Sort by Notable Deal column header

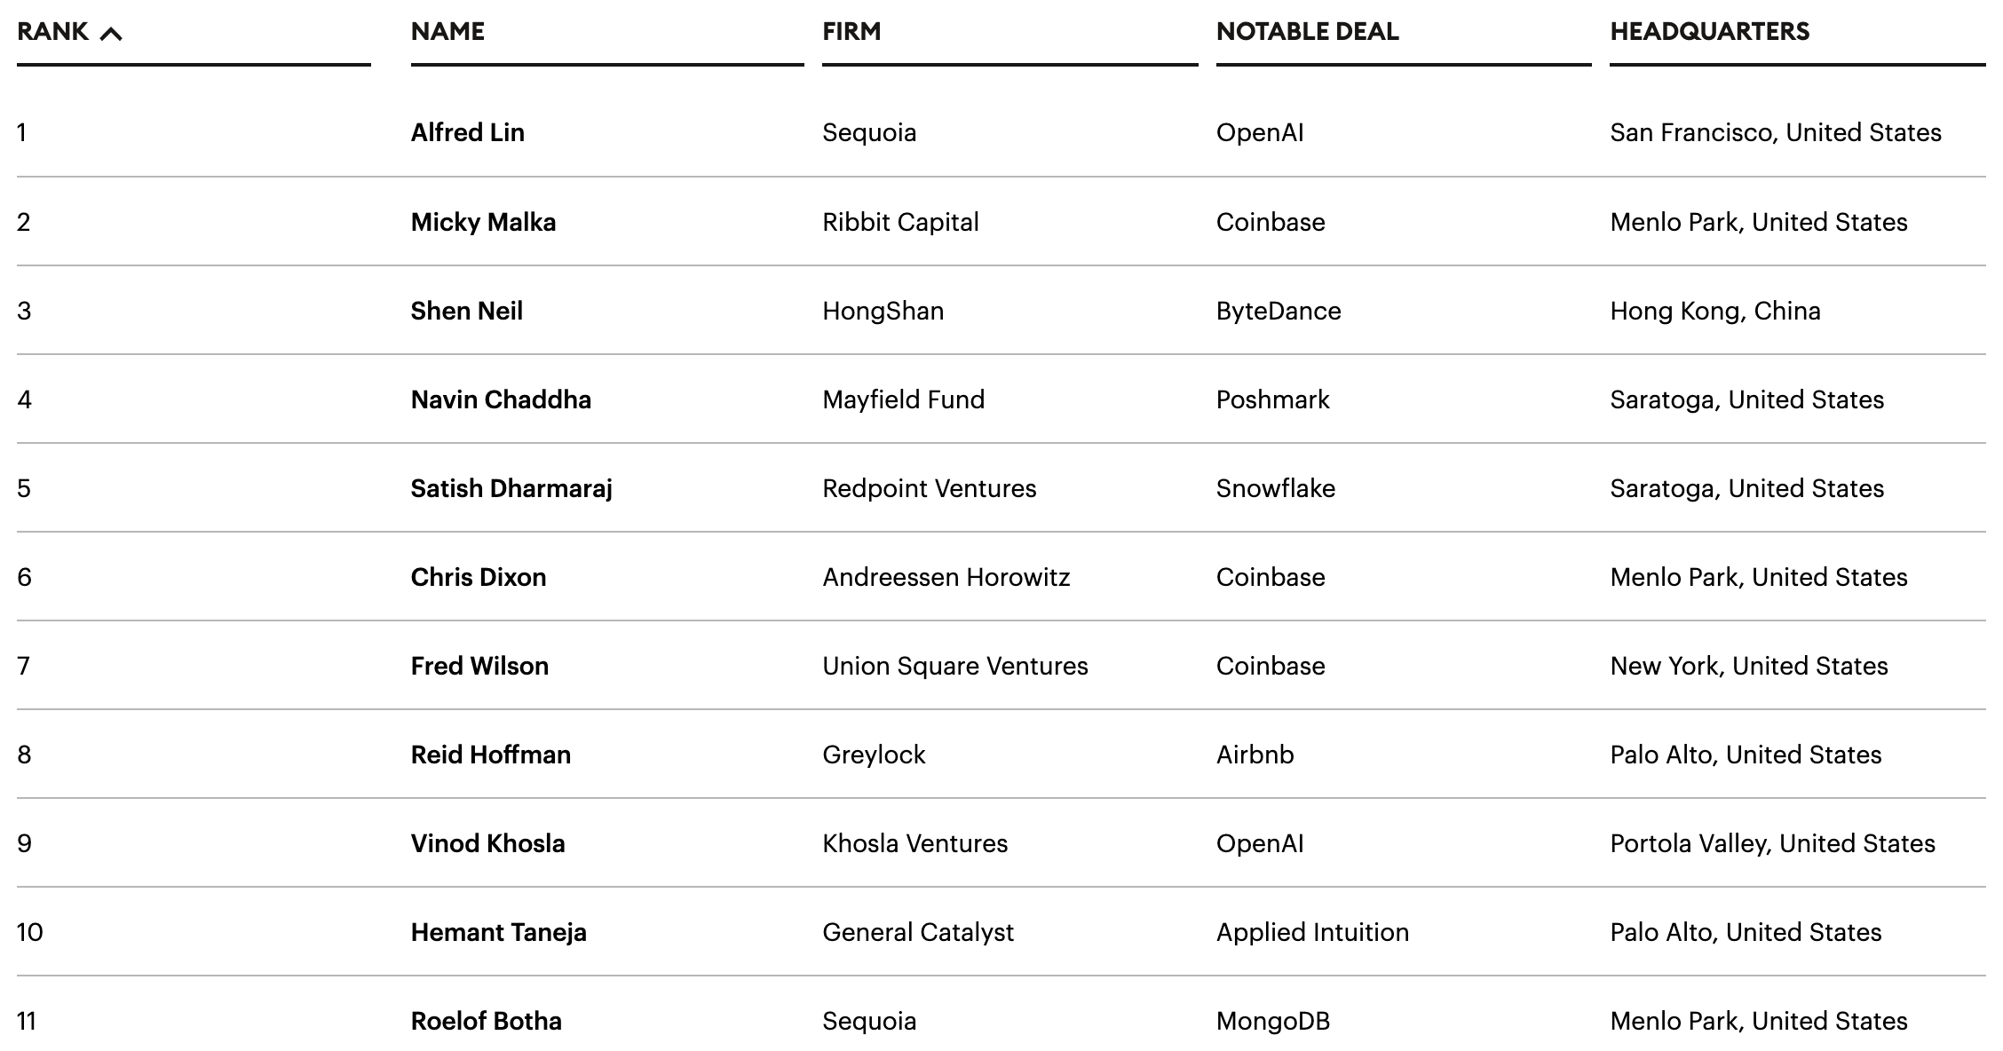1307,32
